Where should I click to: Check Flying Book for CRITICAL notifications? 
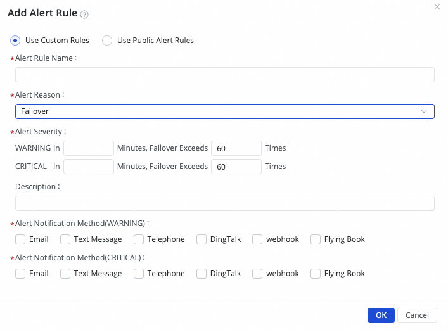316,274
